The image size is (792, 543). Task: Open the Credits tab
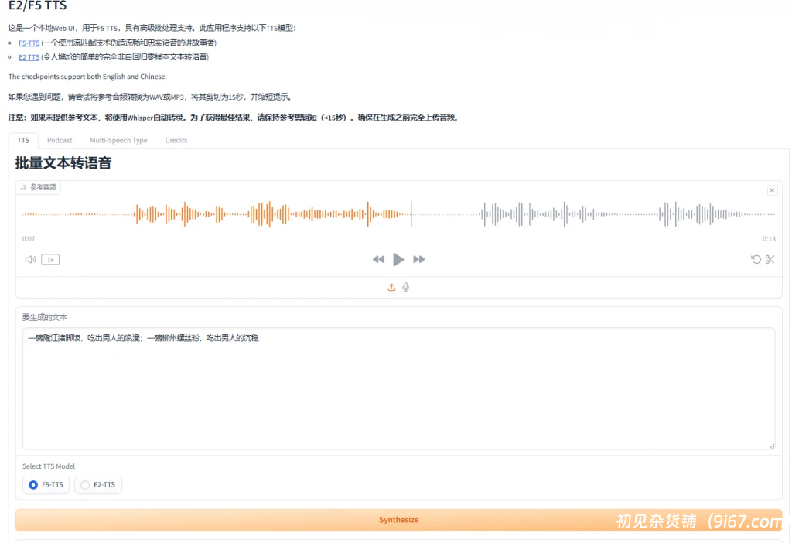176,141
